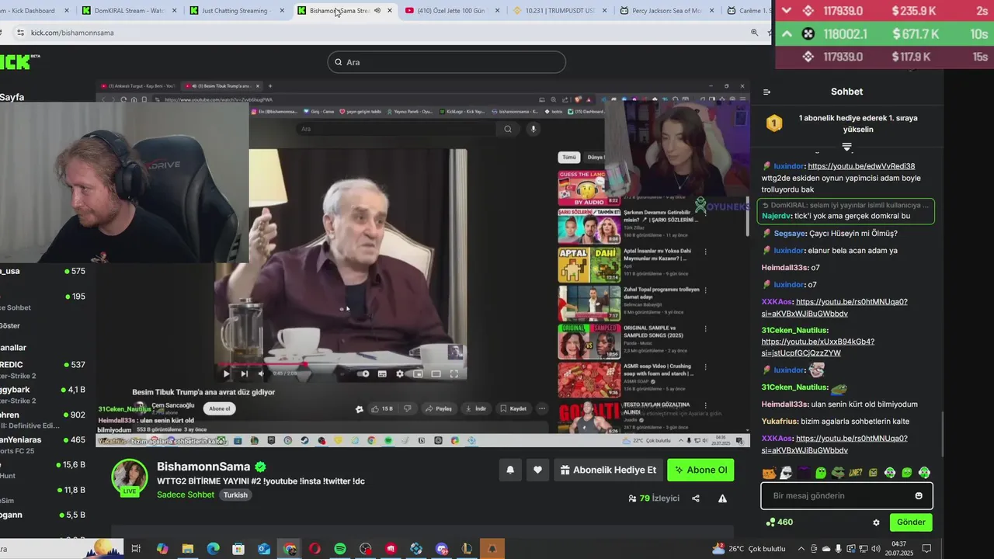
Task: Open the emoji picker in the message box
Action: (919, 495)
